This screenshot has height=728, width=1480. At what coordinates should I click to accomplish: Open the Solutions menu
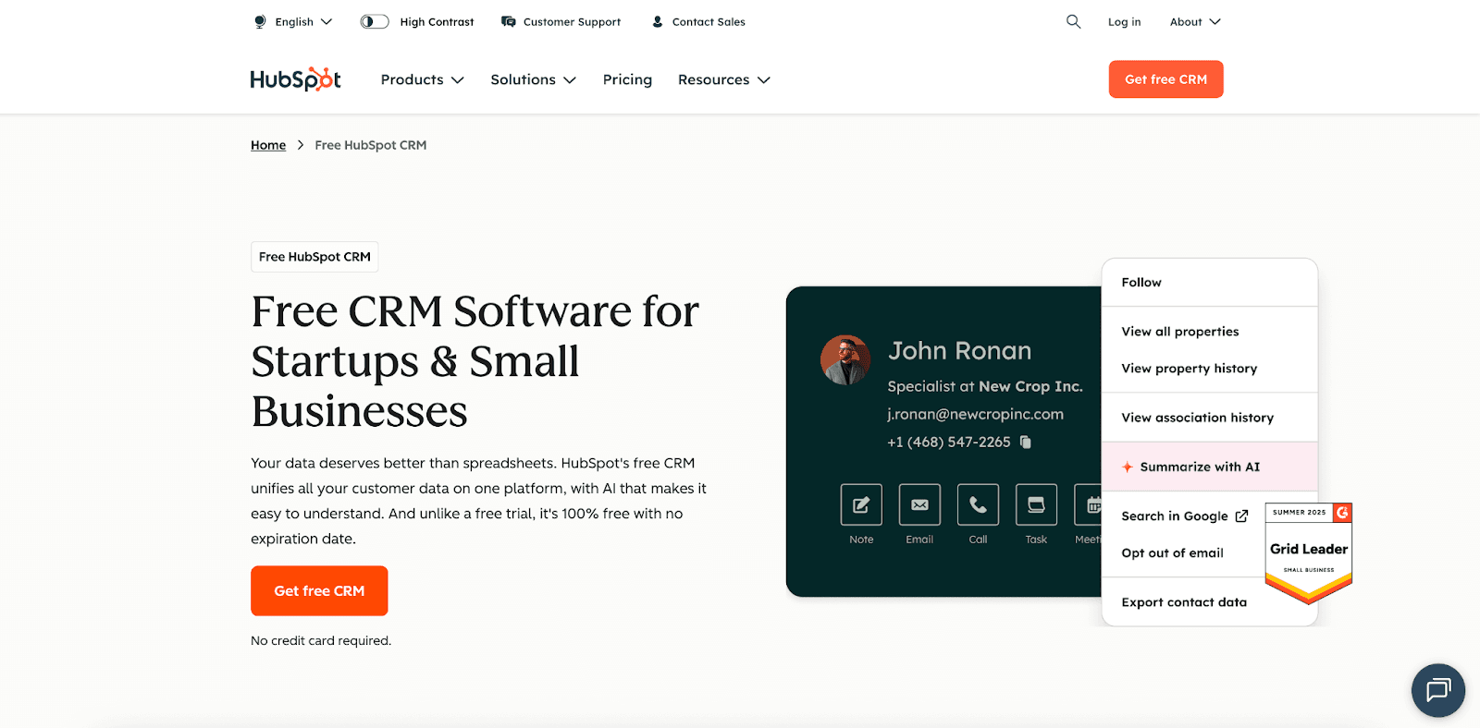pos(533,79)
